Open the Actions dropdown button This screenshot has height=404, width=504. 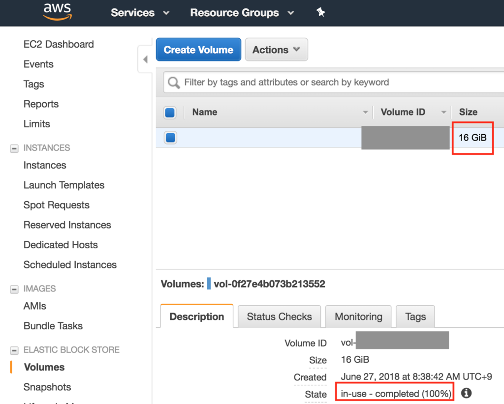(277, 50)
